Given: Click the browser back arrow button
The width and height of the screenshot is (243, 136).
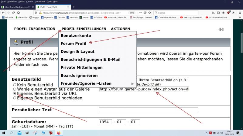Looking at the screenshot, I should coord(3,13).
